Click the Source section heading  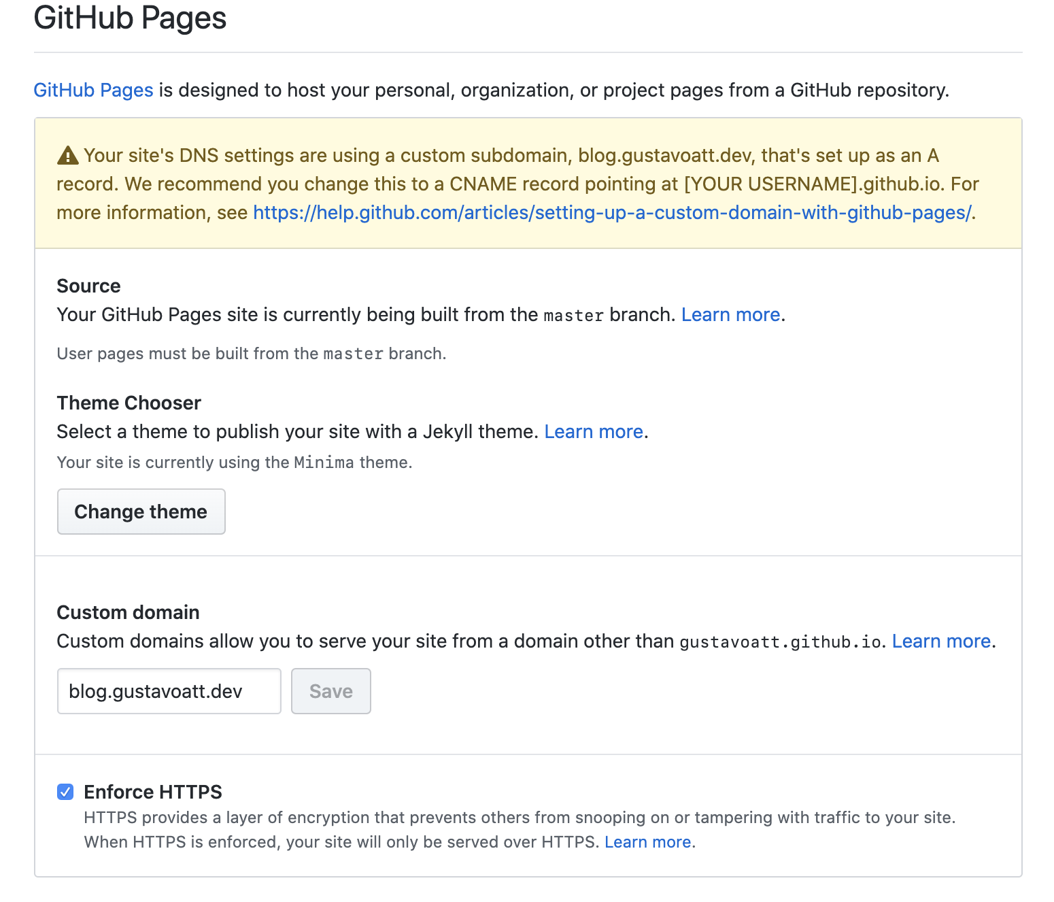click(88, 286)
